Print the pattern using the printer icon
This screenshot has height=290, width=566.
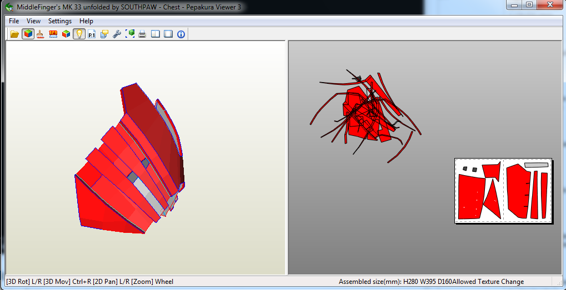pos(142,34)
